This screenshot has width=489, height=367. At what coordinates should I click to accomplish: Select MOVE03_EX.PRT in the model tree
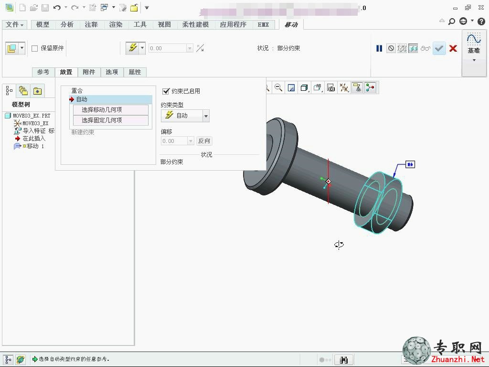[28, 116]
